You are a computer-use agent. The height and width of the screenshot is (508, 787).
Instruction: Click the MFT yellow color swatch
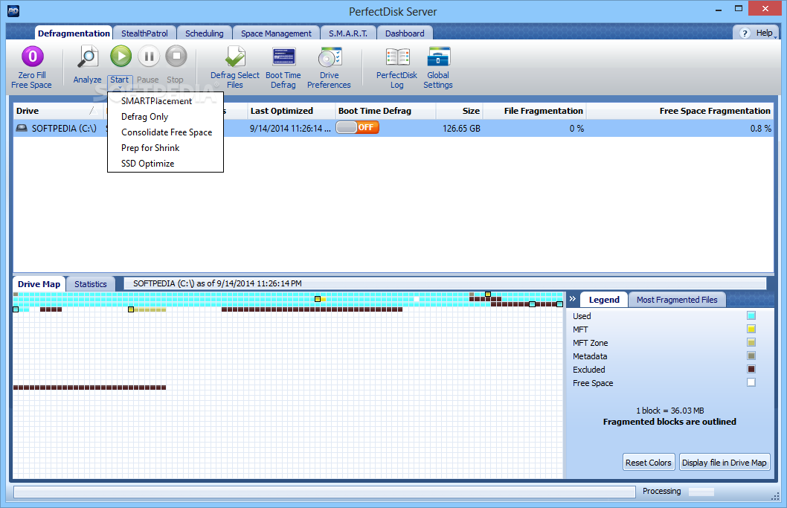pos(751,329)
